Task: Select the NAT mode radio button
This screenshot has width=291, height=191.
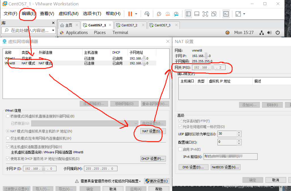Action: 8,131
